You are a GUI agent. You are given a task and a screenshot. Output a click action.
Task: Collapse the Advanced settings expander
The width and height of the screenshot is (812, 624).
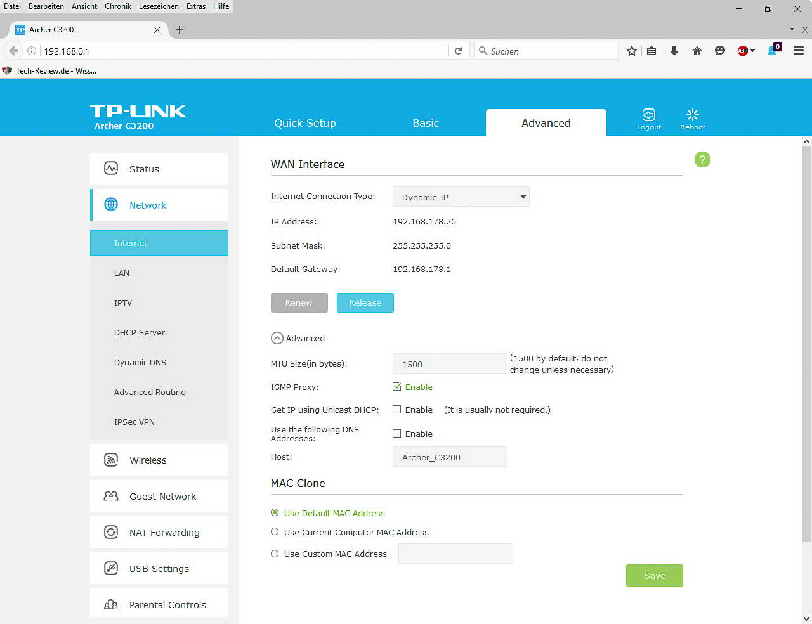click(x=277, y=339)
